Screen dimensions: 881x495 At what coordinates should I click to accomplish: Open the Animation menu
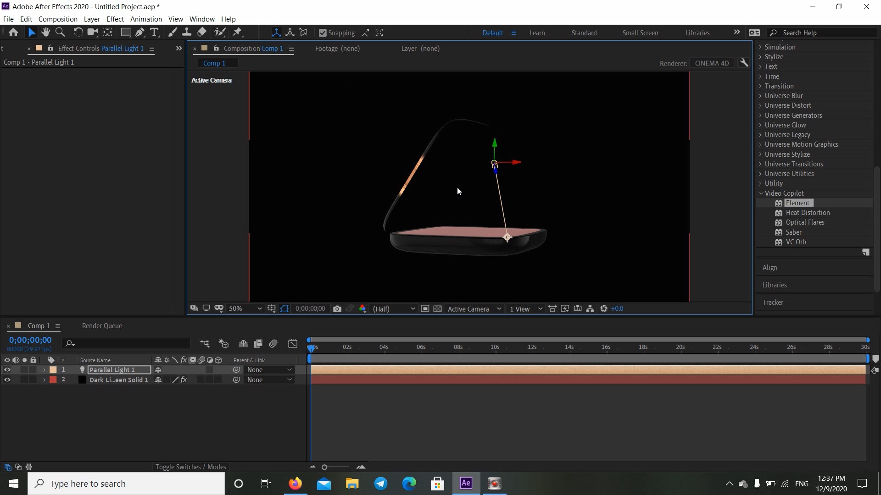click(x=145, y=19)
